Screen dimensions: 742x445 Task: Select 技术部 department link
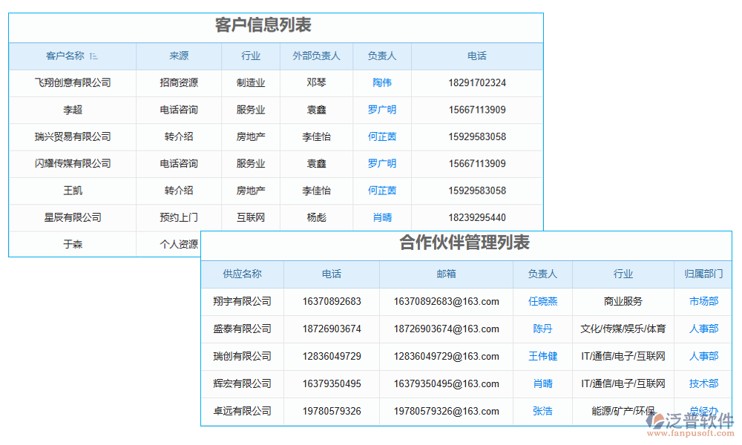pyautogui.click(x=703, y=383)
